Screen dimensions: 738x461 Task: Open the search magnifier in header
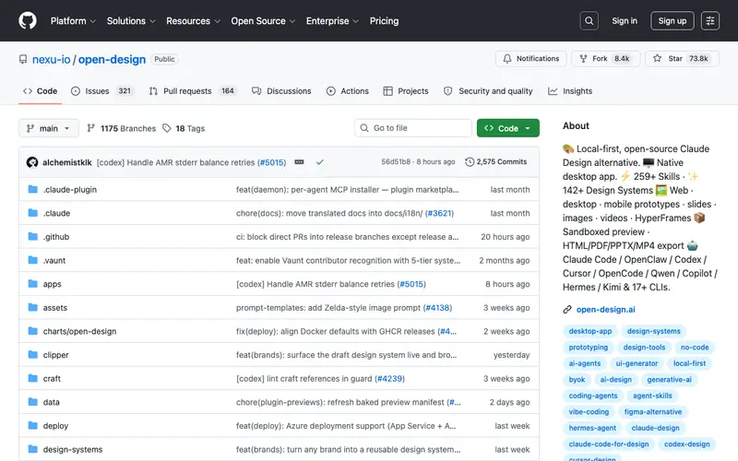click(589, 20)
